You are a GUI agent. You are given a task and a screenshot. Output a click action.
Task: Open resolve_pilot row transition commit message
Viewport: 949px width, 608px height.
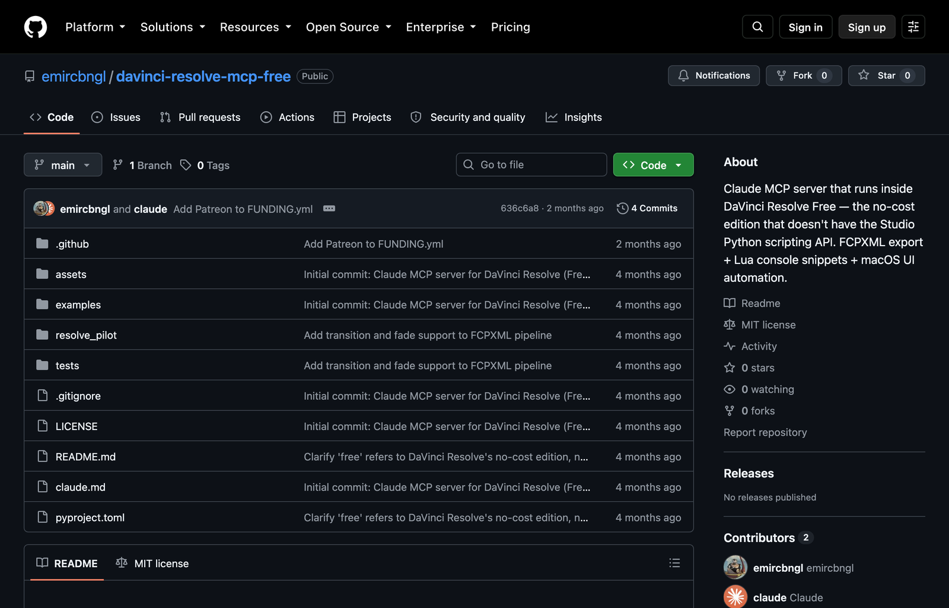[428, 335]
